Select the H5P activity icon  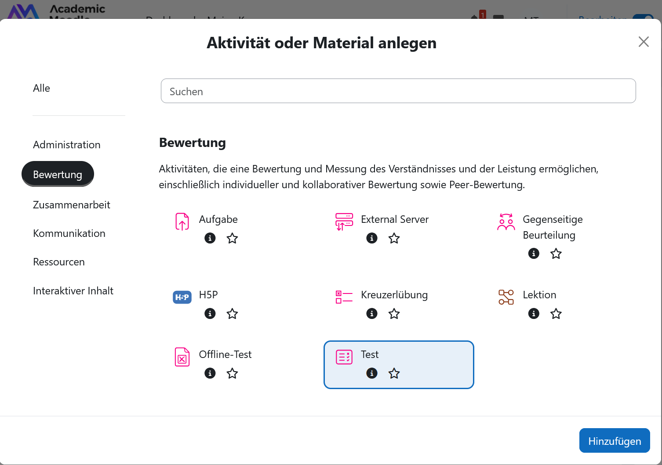pyautogui.click(x=182, y=297)
